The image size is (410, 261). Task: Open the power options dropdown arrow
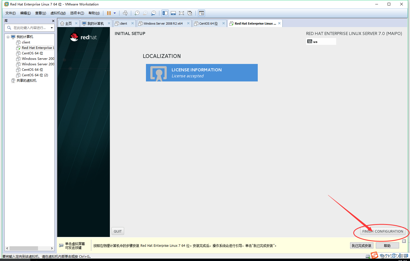click(x=115, y=13)
